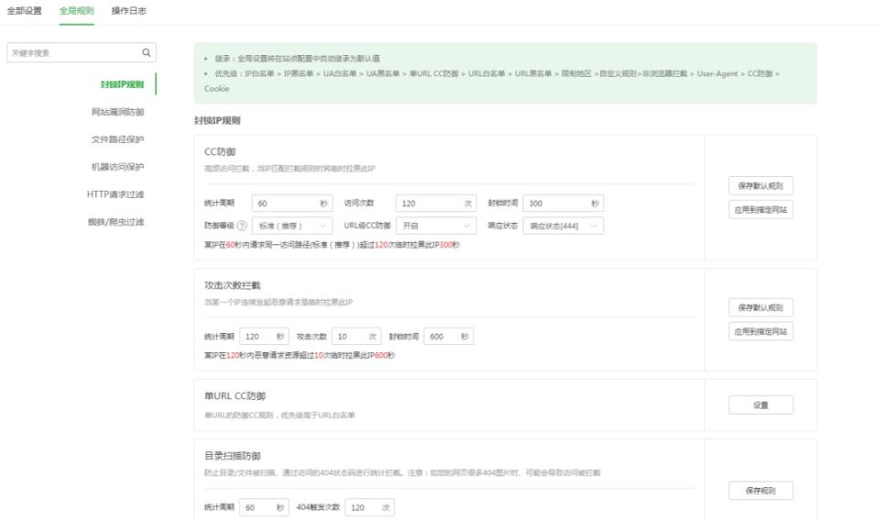
Task: Click the 单URL CC防御 heading
Action: pos(235,396)
